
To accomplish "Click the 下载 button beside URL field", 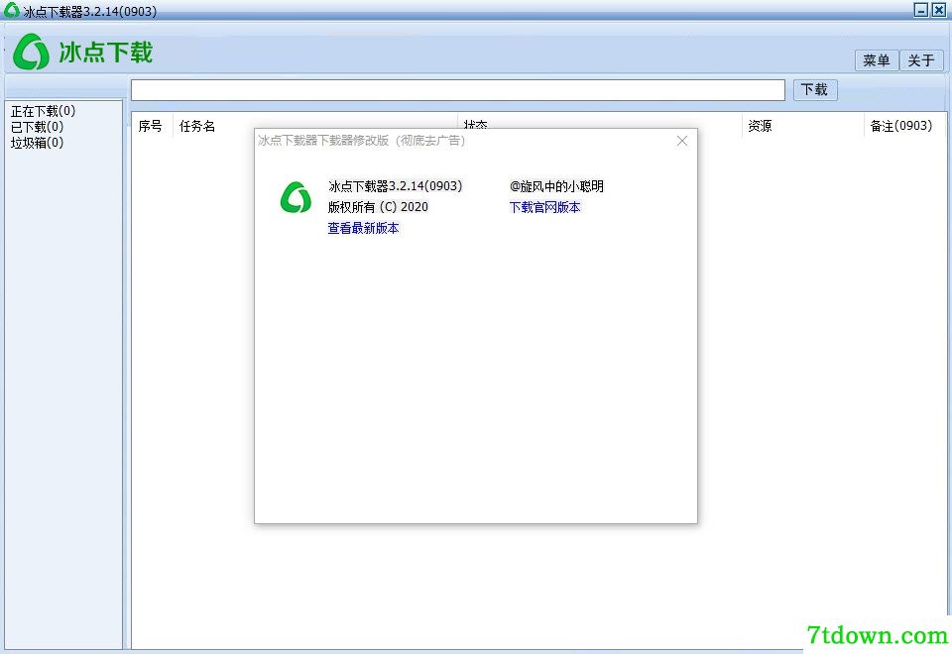I will 815,90.
